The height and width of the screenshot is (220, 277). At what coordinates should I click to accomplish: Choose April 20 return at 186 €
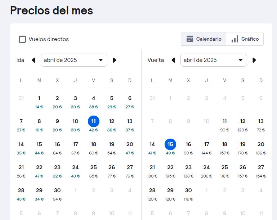coord(261,148)
